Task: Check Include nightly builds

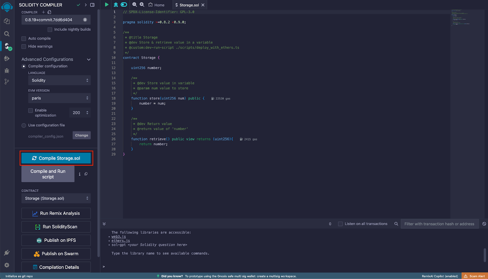Action: coord(50,29)
